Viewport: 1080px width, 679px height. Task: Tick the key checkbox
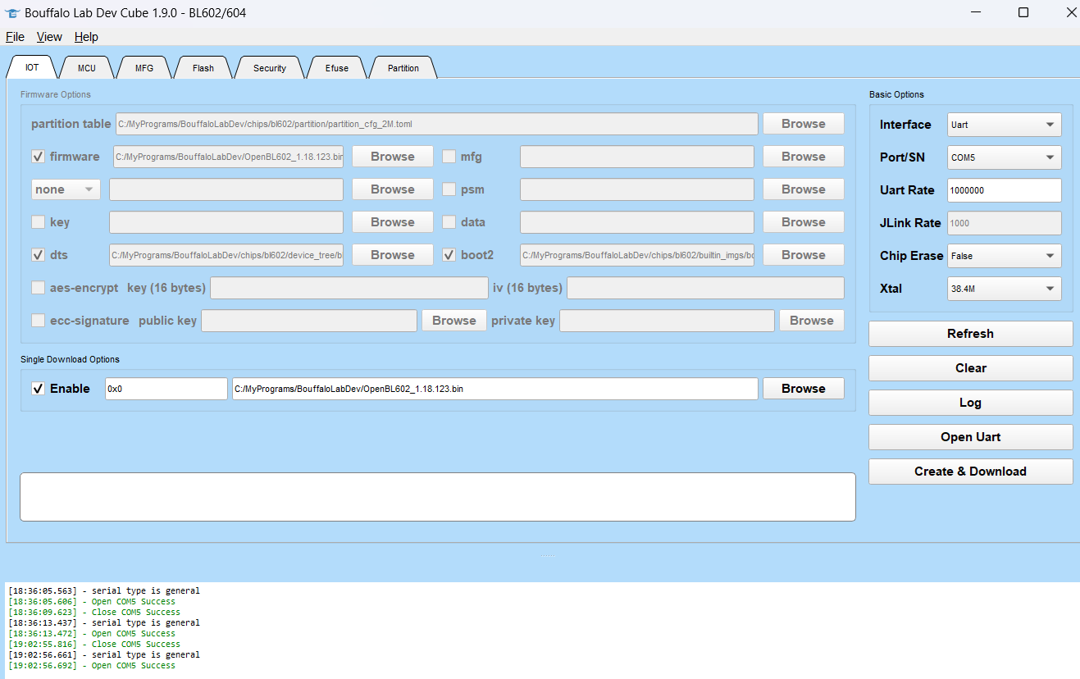pos(38,222)
